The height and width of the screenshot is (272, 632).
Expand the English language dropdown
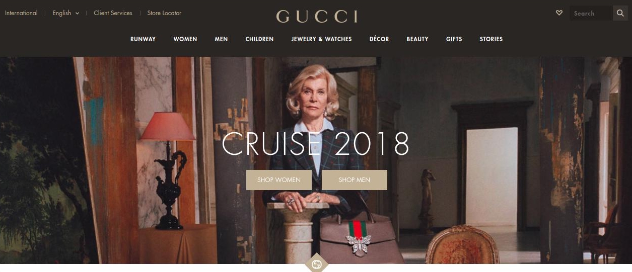tap(66, 13)
